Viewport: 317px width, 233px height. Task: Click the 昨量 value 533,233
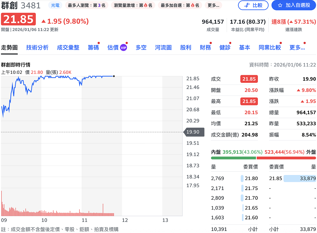click(306, 124)
